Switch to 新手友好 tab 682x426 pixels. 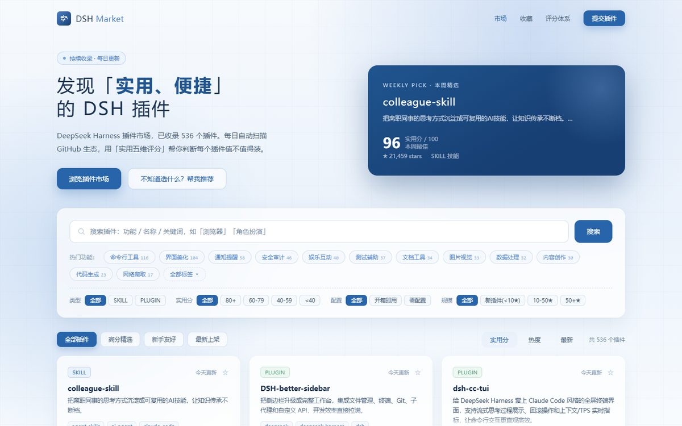[164, 340]
